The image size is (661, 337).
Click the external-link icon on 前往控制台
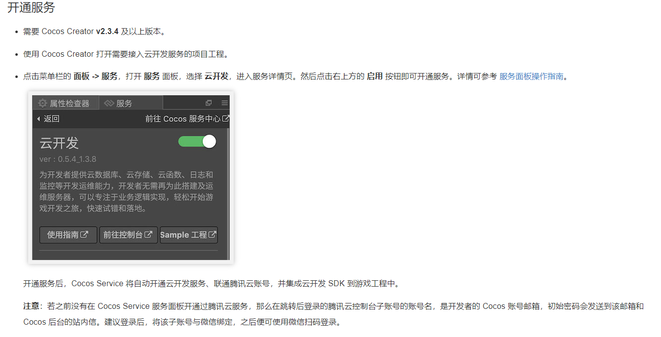pyautogui.click(x=148, y=234)
